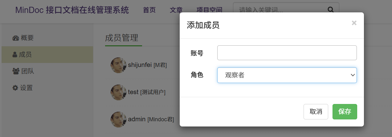This screenshot has width=392, height=137.
Task: Open the 首页 home menu item
Action: (149, 10)
